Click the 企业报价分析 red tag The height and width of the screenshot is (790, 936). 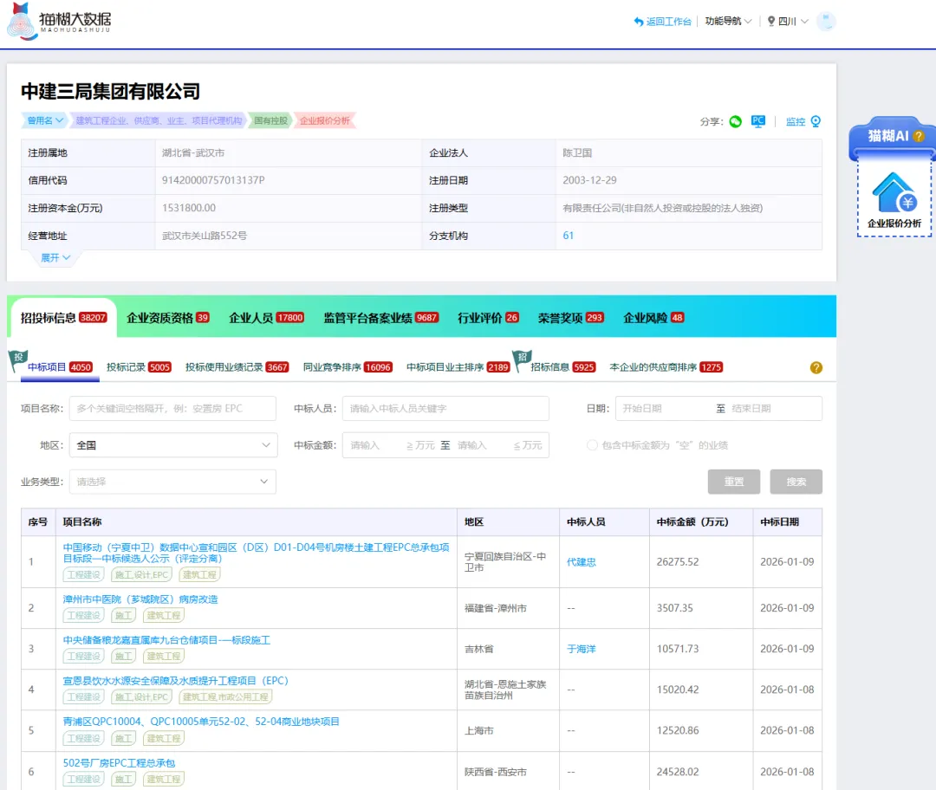click(325, 120)
